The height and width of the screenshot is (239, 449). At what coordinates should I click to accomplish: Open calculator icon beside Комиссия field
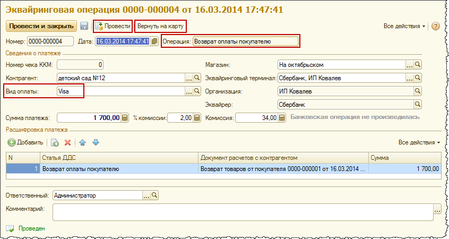(282, 118)
